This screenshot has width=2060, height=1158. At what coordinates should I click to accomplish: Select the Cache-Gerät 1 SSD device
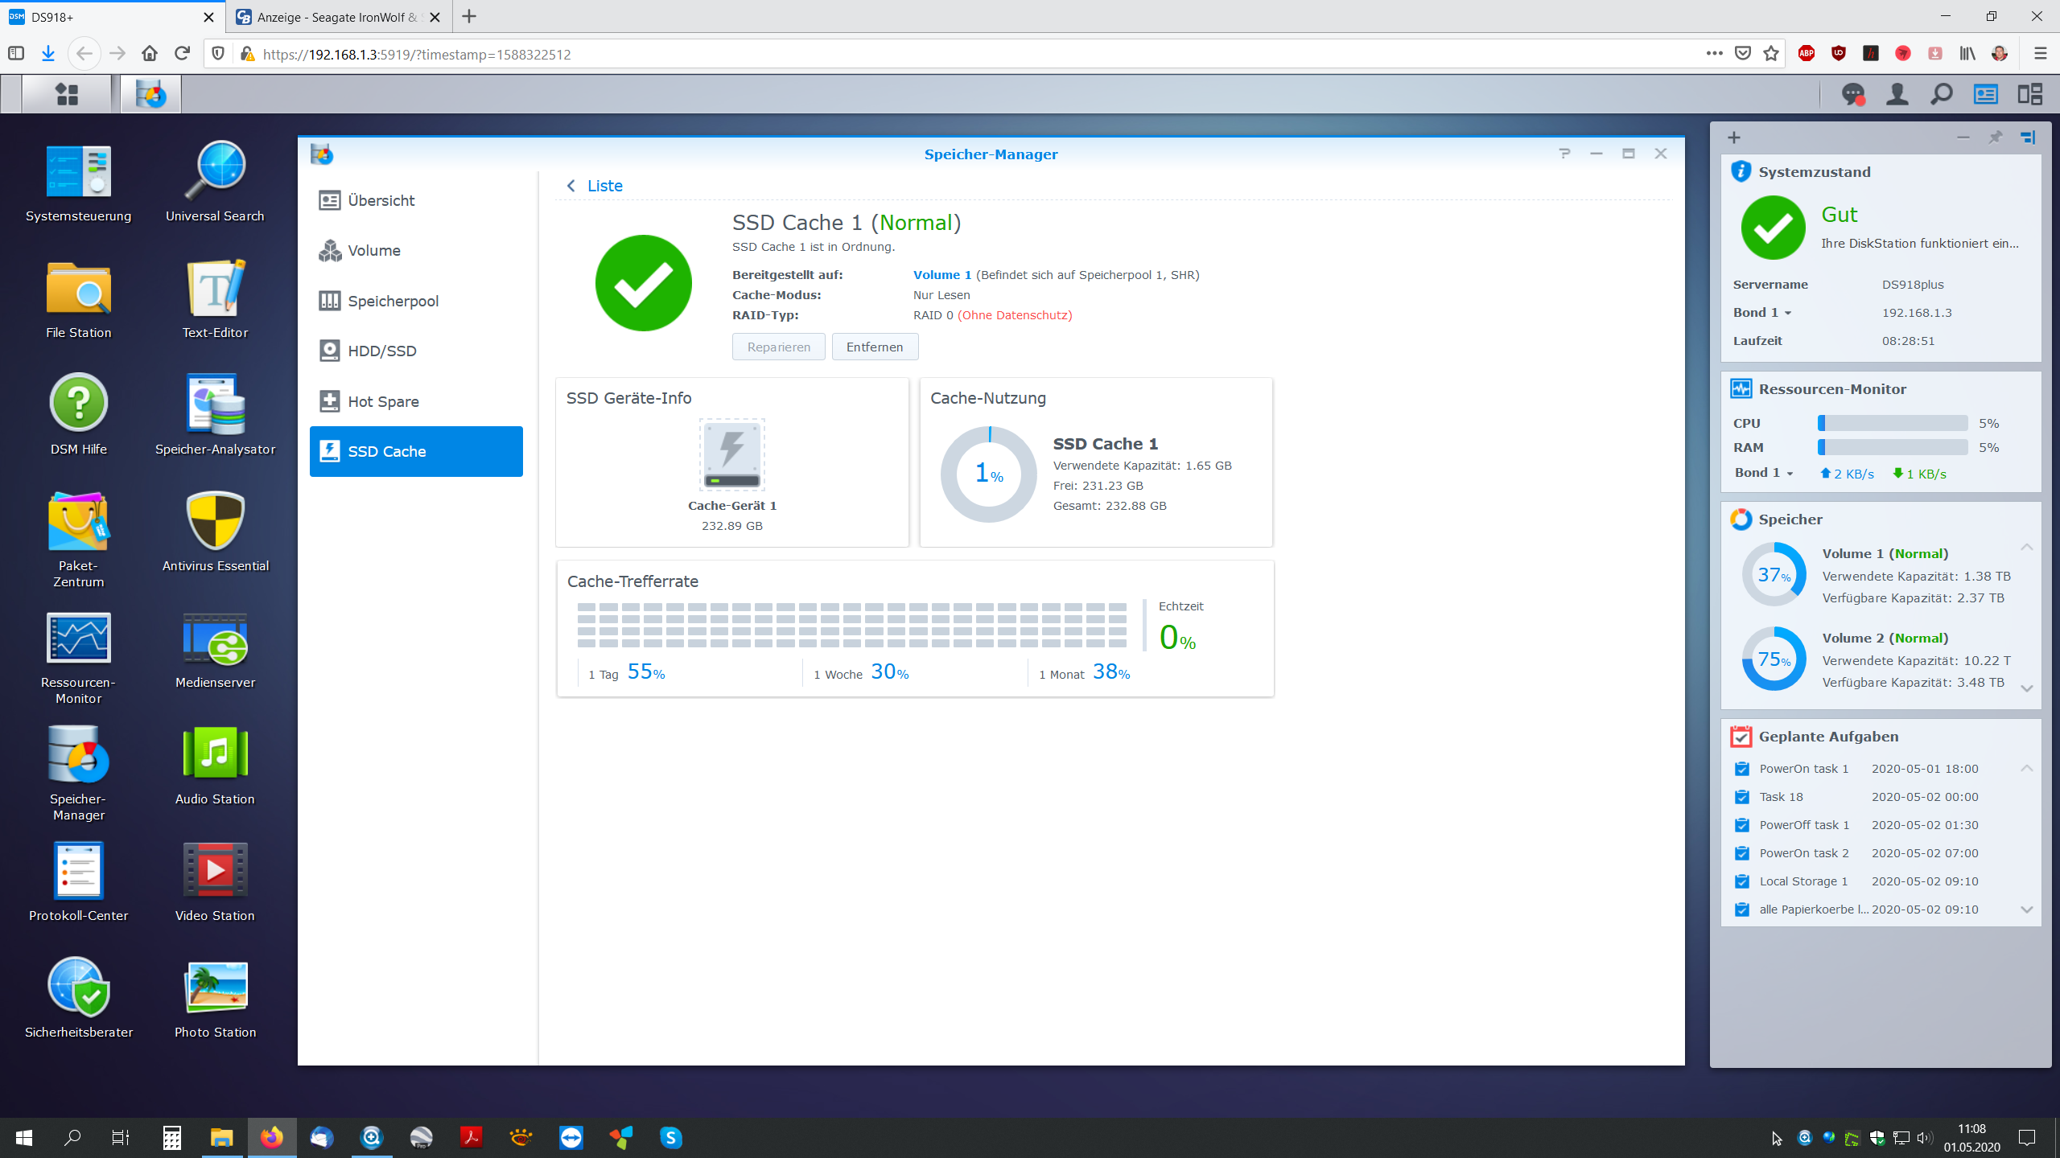pyautogui.click(x=731, y=455)
